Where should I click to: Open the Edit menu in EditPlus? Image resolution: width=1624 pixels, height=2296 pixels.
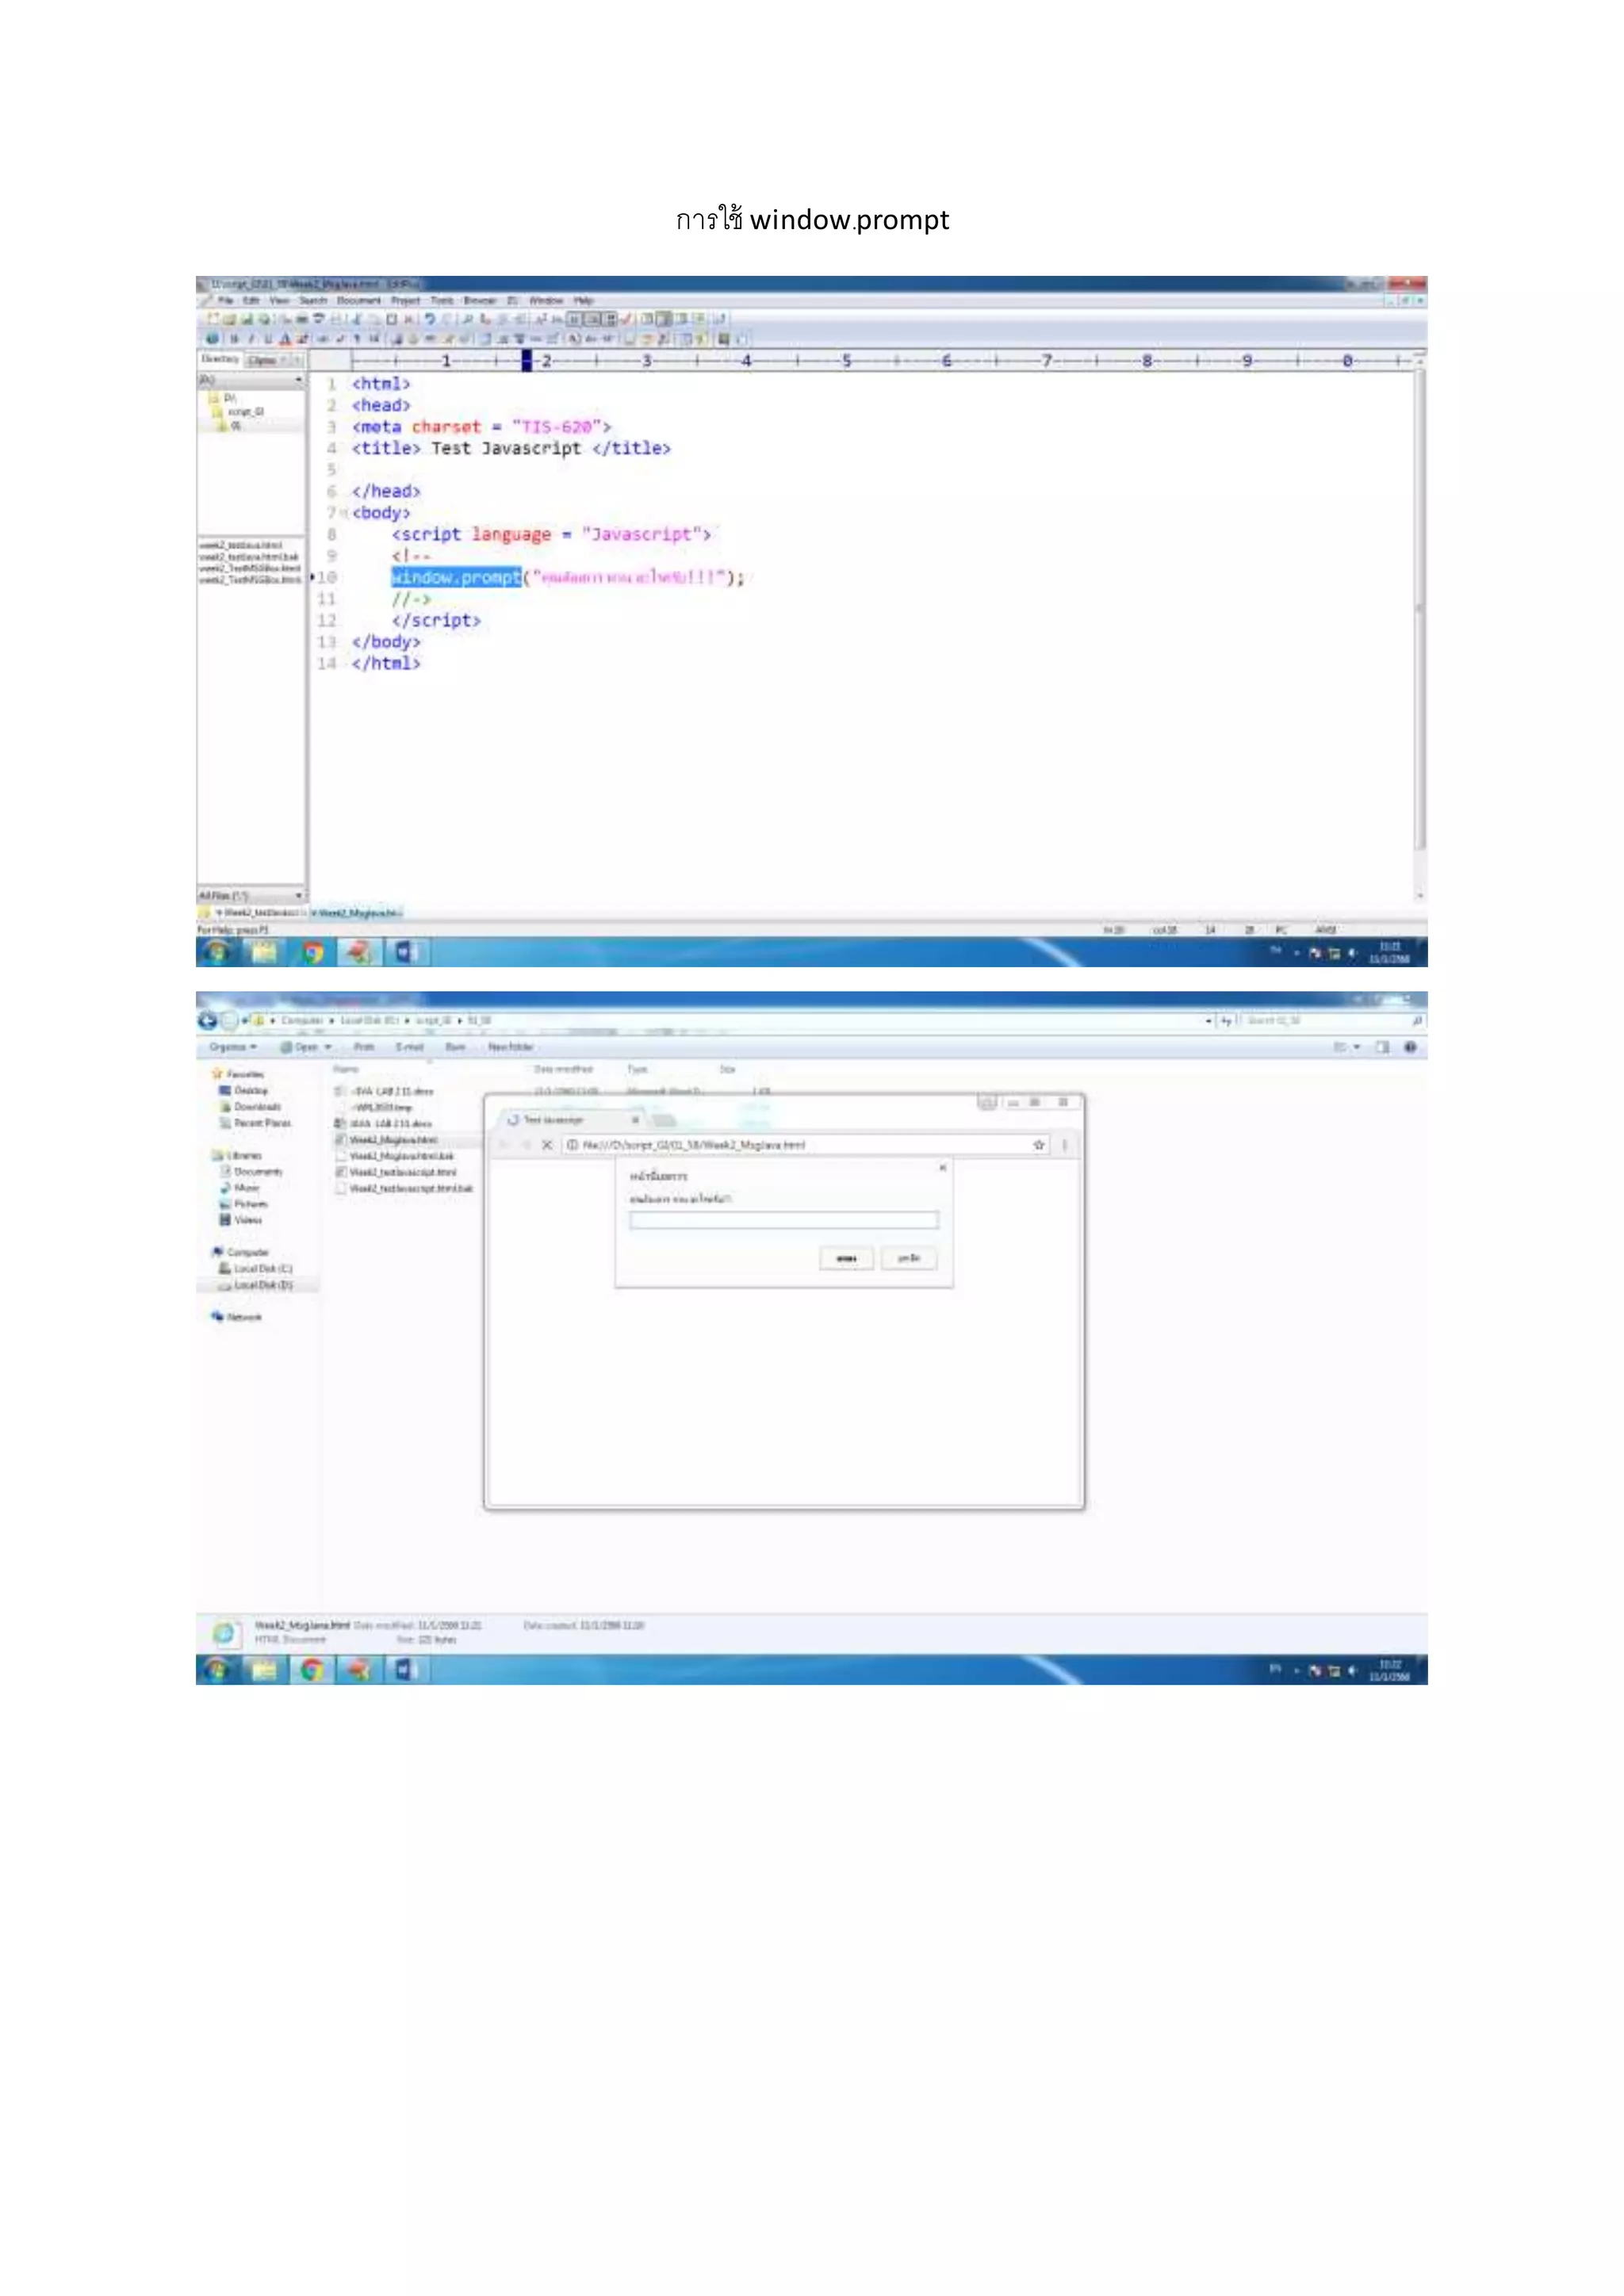251,300
